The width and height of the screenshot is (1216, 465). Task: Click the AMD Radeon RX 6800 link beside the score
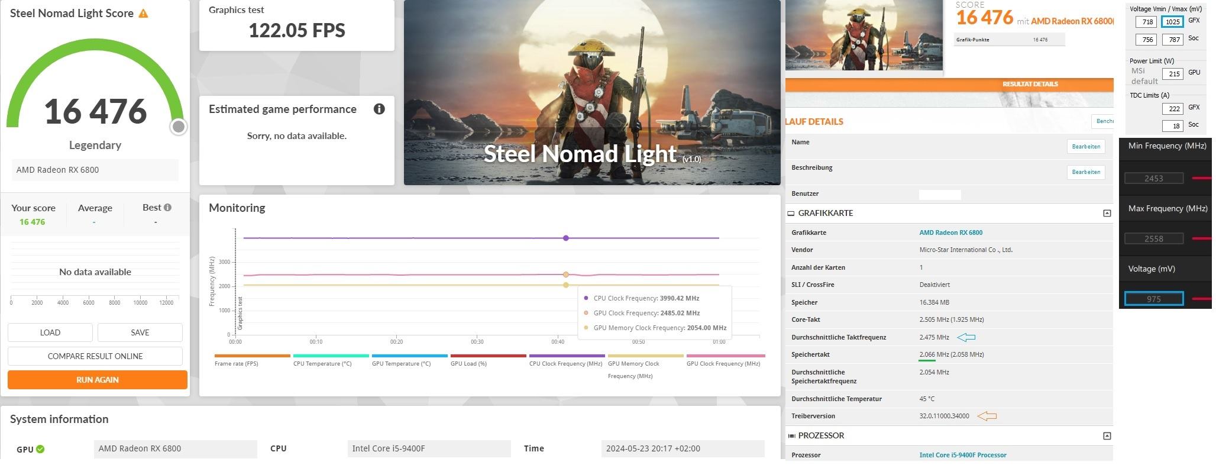(x=1072, y=21)
